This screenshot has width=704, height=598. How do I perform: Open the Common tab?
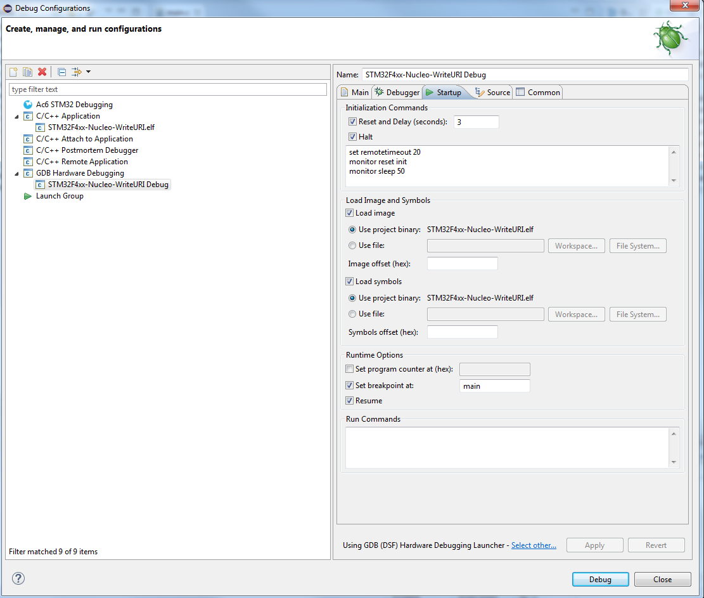tap(538, 93)
